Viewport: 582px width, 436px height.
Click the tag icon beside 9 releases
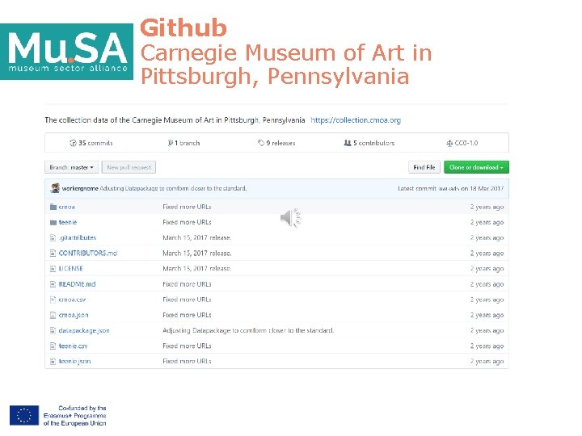(261, 143)
